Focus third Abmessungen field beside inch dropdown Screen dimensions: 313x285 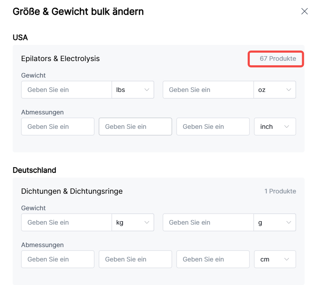point(213,127)
